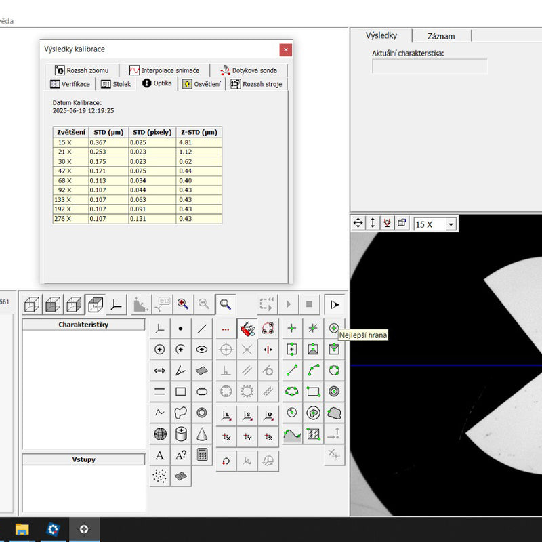Open the 15 X magnification dropdown
Image resolution: width=542 pixels, height=542 pixels.
click(x=451, y=224)
